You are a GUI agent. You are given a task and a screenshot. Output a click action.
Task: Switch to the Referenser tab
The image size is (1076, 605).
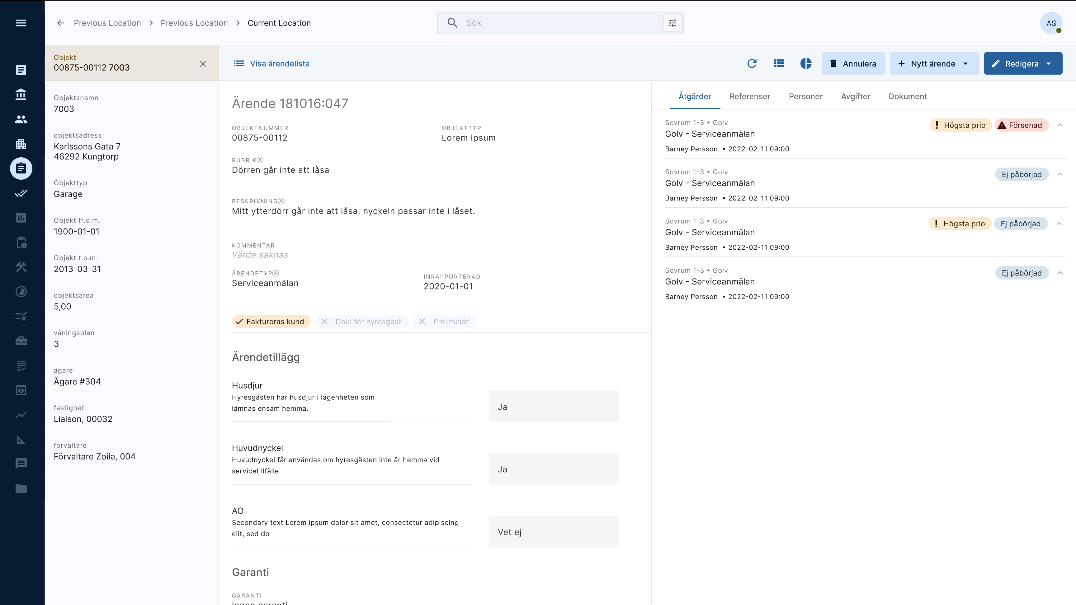tap(750, 96)
